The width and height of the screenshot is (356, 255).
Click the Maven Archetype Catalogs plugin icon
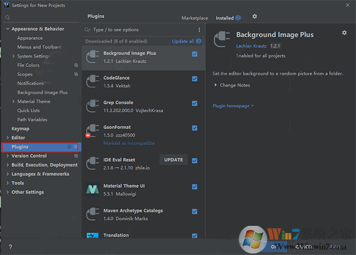click(93, 214)
